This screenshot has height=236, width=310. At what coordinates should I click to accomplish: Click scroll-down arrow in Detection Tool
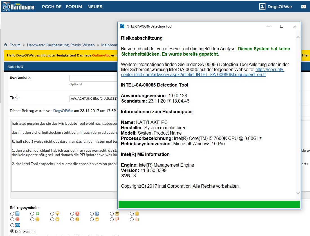(298, 193)
